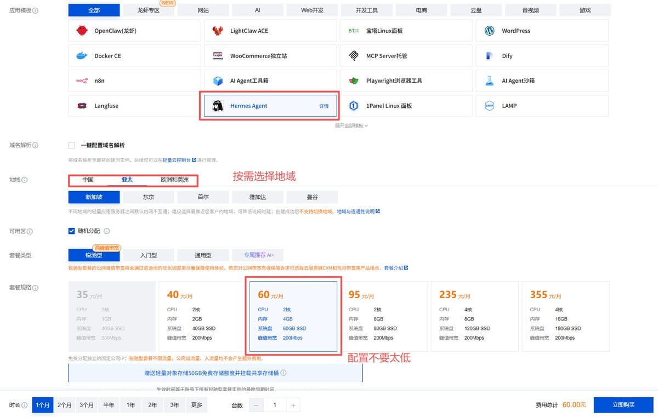The width and height of the screenshot is (658, 417).
Task: Click the help icon after 共享存储桶
Action: point(283,373)
